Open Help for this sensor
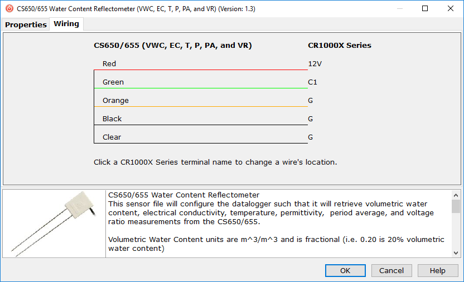The height and width of the screenshot is (282, 464). 438,270
